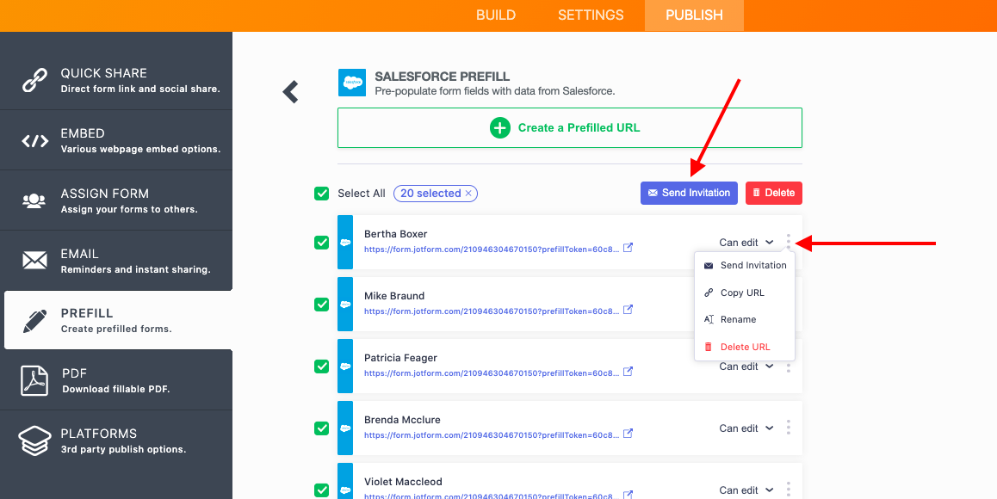997x499 pixels.
Task: Open external link icon for Brenda Mcclure
Action: coord(629,434)
